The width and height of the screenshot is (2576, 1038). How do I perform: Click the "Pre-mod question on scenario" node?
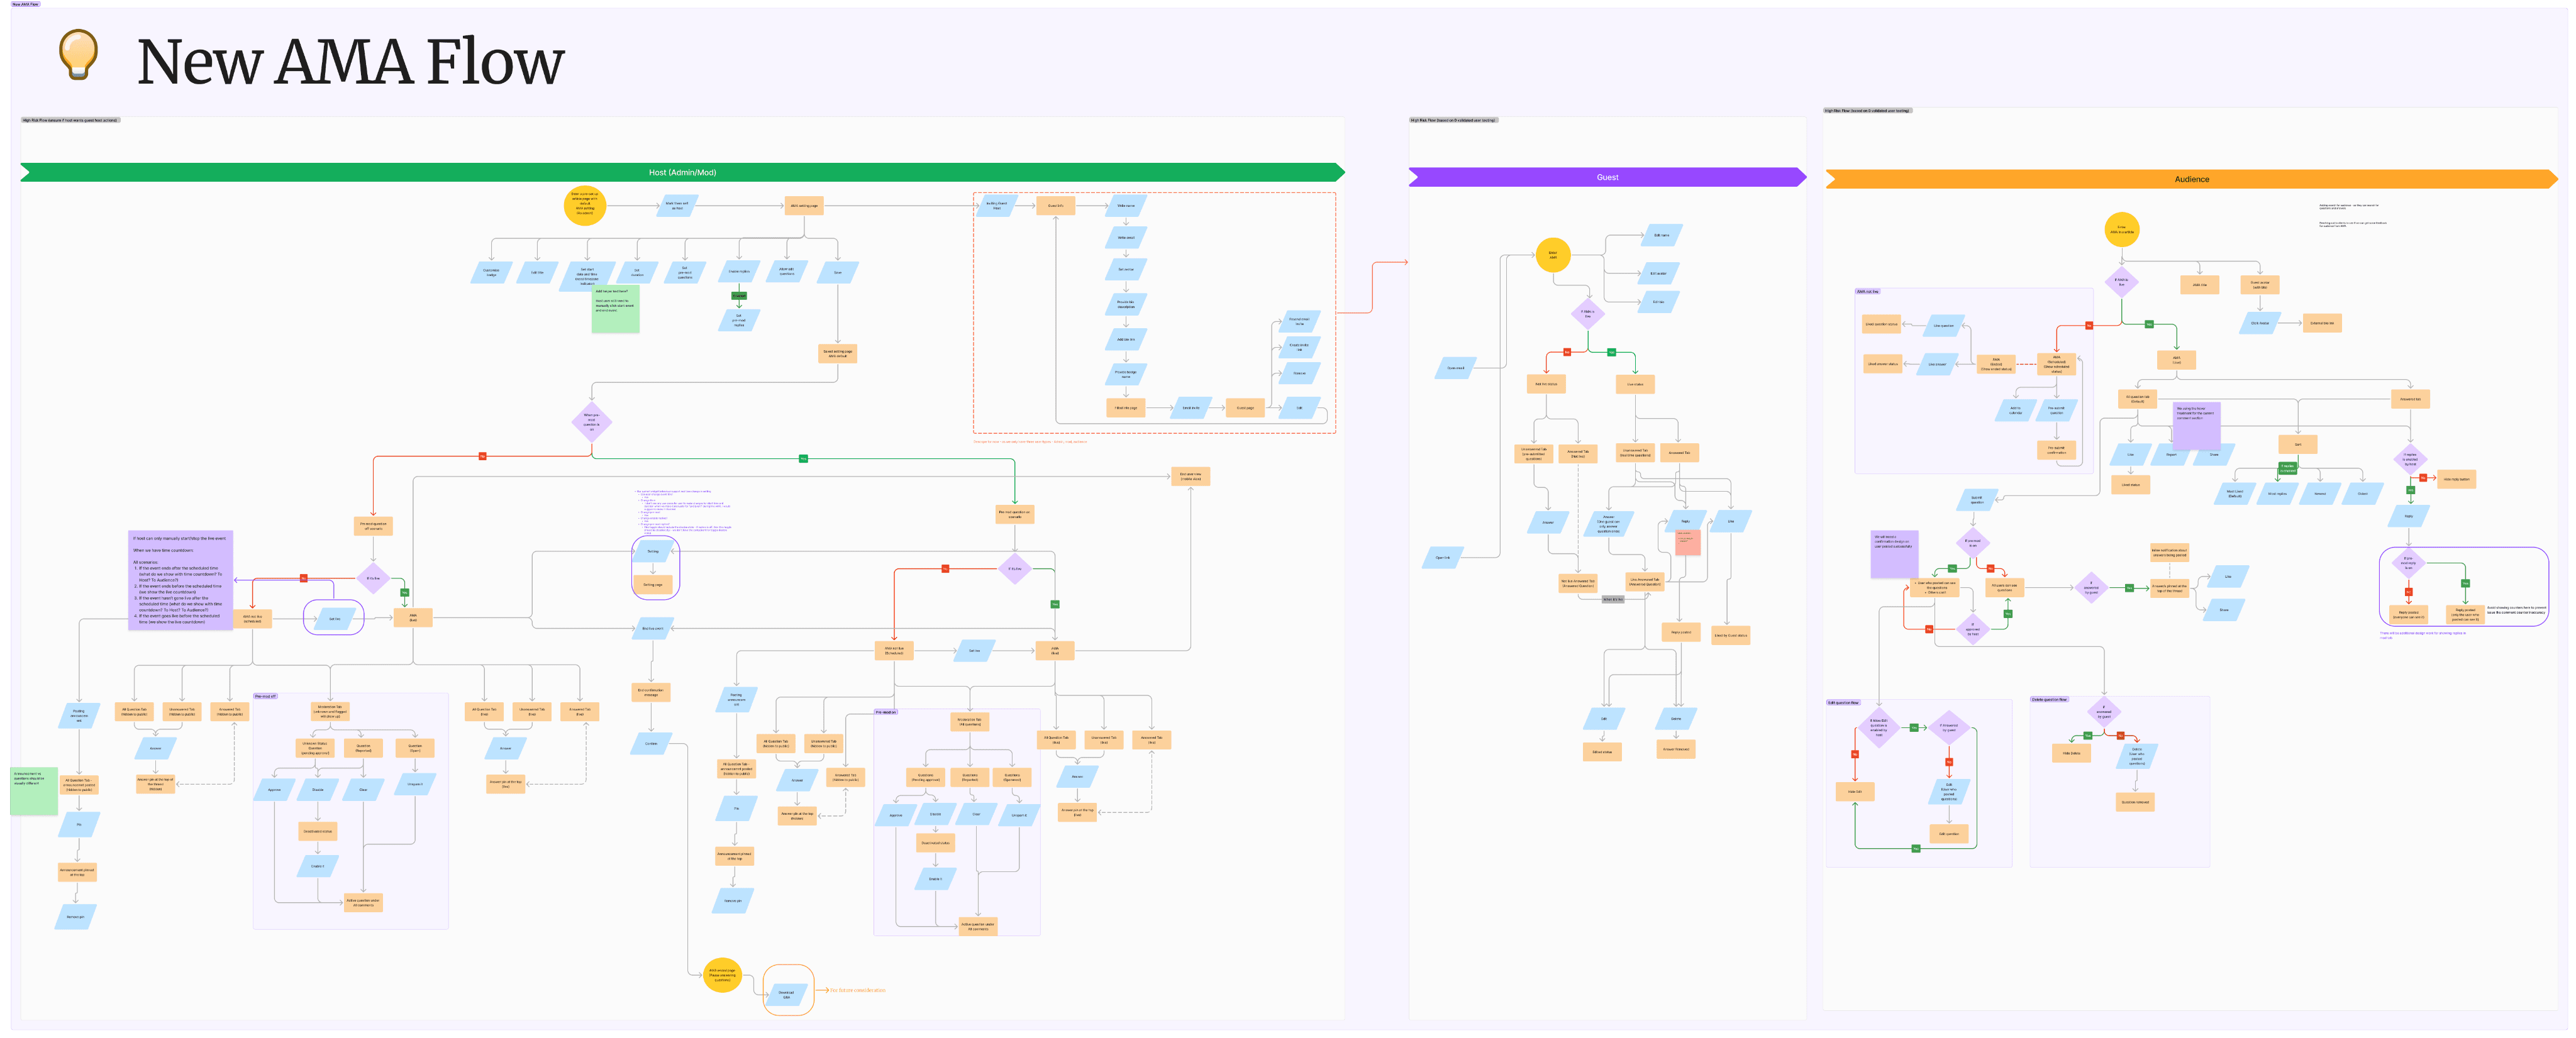[x=1015, y=514]
